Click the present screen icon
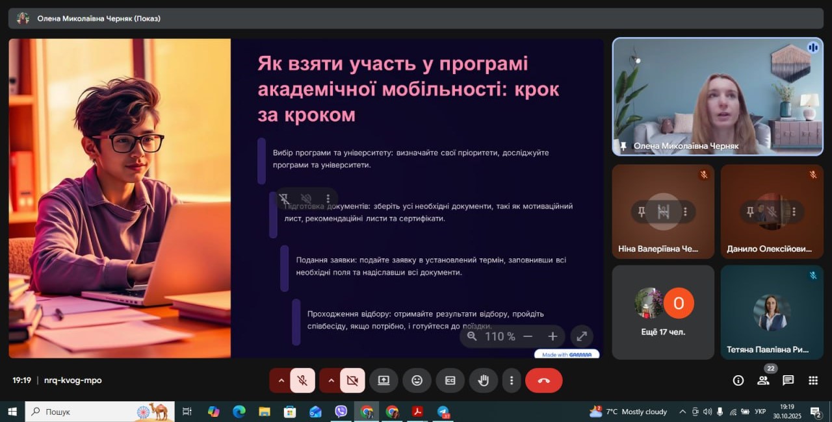 click(x=383, y=380)
